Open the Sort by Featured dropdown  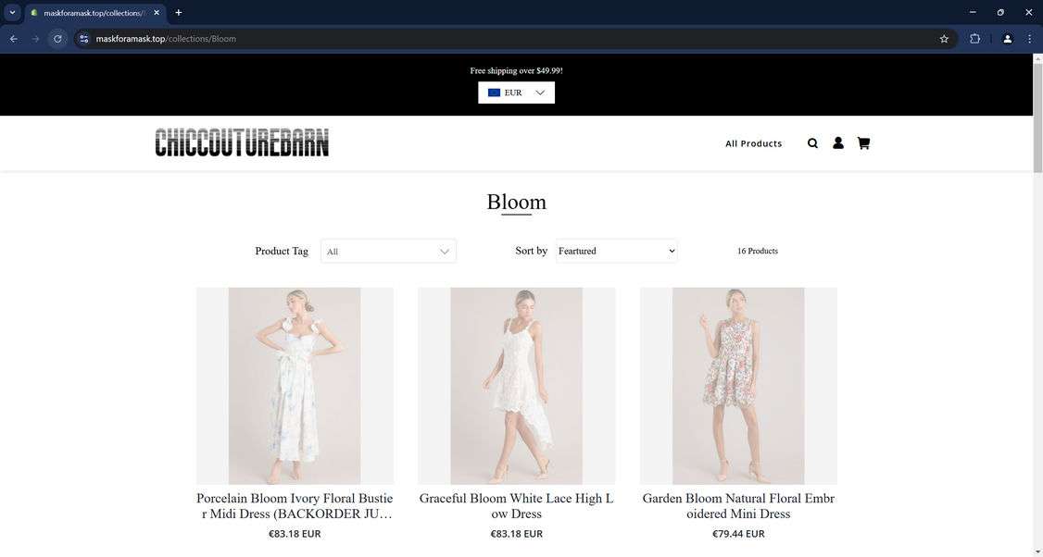tap(617, 251)
